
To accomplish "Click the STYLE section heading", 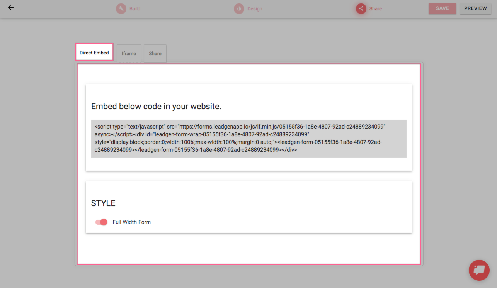I will (x=103, y=203).
